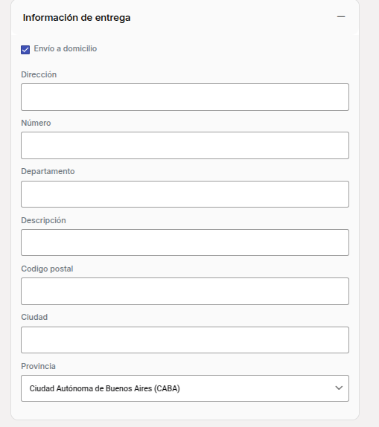
Task: Click the Departamento field label
Action: tap(48, 171)
